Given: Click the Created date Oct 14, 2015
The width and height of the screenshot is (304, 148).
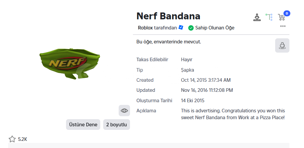Looking at the screenshot, I should pyautogui.click(x=206, y=80).
